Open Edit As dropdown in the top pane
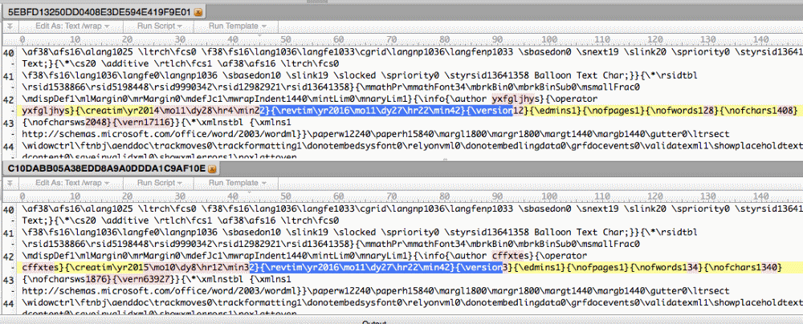 (x=71, y=26)
